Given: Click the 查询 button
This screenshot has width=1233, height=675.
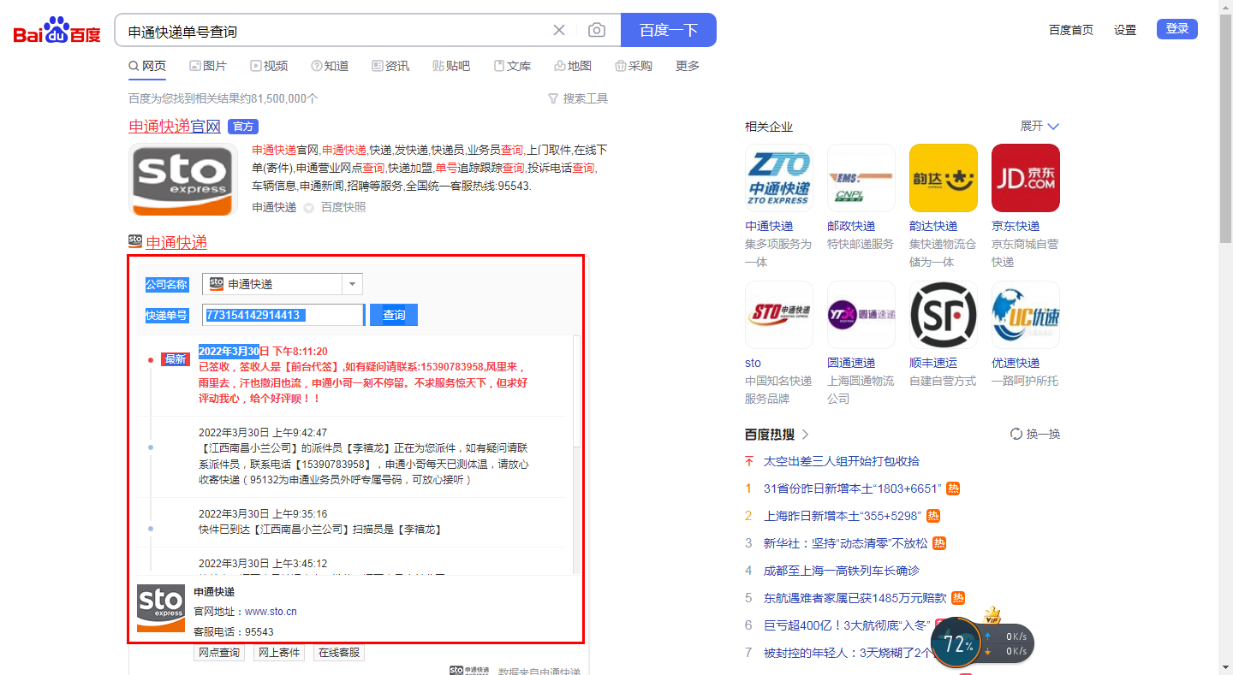Looking at the screenshot, I should 394,315.
